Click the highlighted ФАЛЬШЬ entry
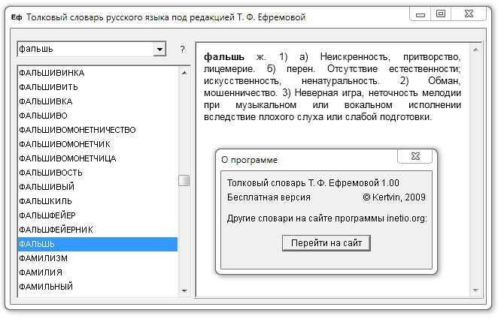 pos(98,244)
